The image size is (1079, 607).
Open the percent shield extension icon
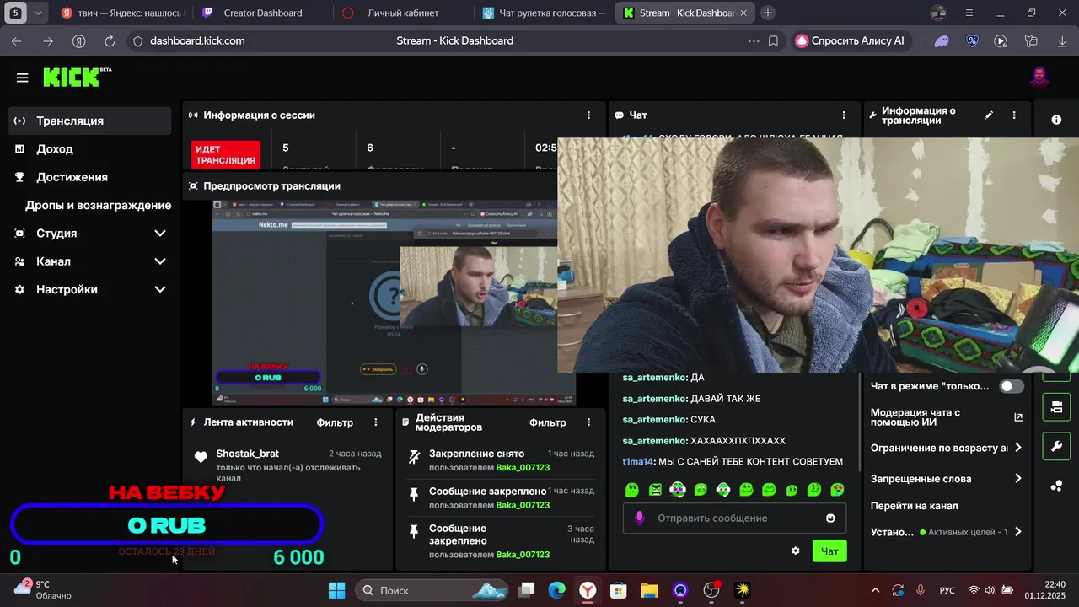[x=972, y=40]
